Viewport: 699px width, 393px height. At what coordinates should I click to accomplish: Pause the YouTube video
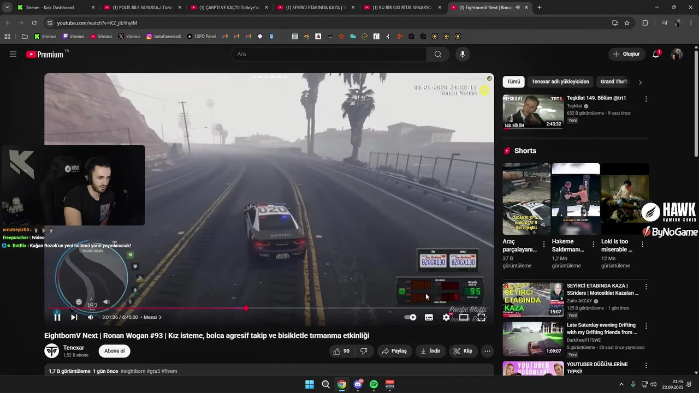[57, 317]
